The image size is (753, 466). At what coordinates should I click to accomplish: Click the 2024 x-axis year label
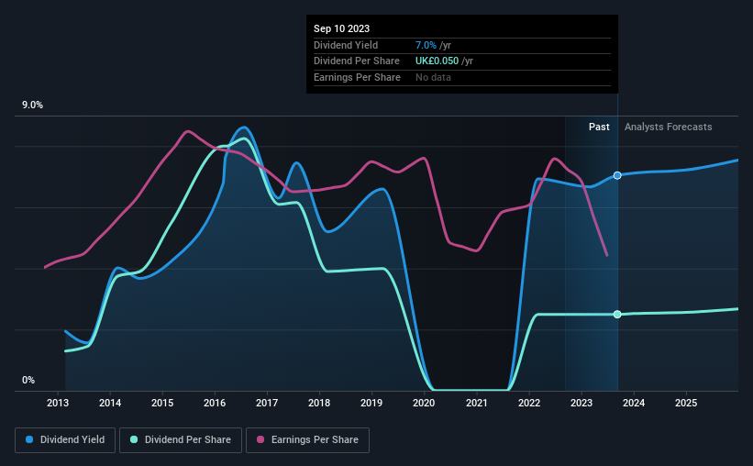[634, 403]
